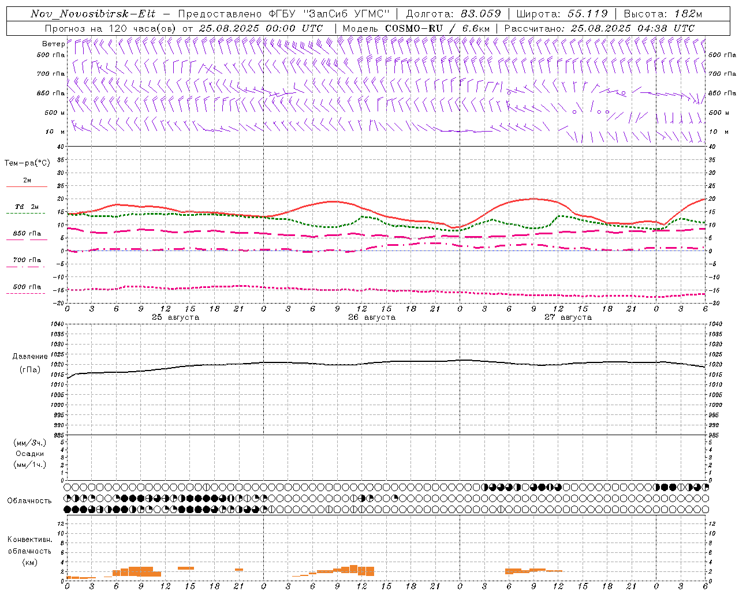Click the '(гПа)' pressure unit label
The width and height of the screenshot is (739, 591).
30,370
